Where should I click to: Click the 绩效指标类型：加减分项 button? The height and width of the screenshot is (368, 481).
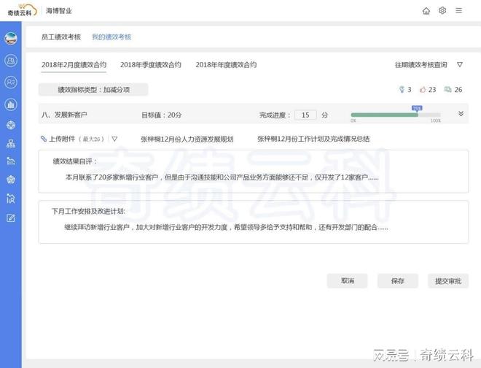pos(93,90)
